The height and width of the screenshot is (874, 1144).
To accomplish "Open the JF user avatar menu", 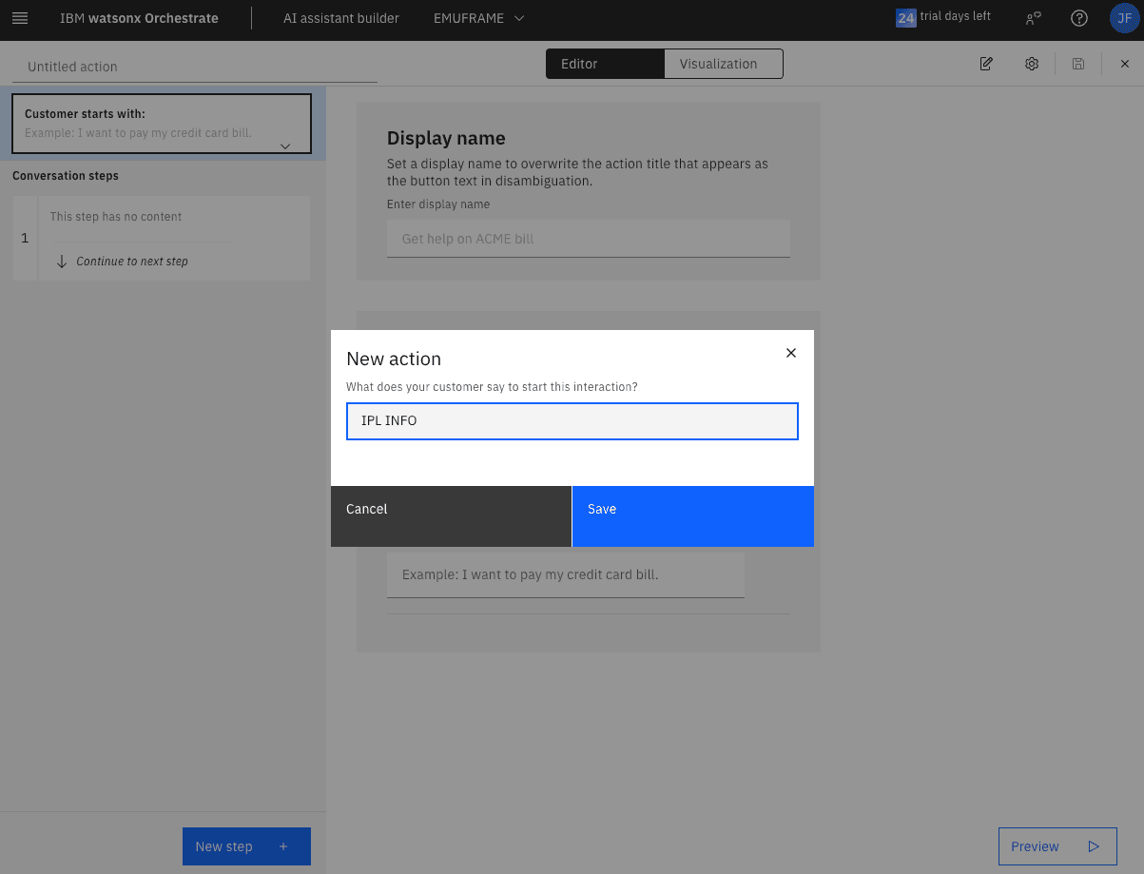I will coord(1123,18).
